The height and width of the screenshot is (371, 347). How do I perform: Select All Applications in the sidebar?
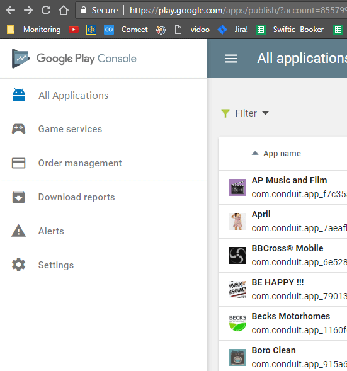click(x=73, y=96)
